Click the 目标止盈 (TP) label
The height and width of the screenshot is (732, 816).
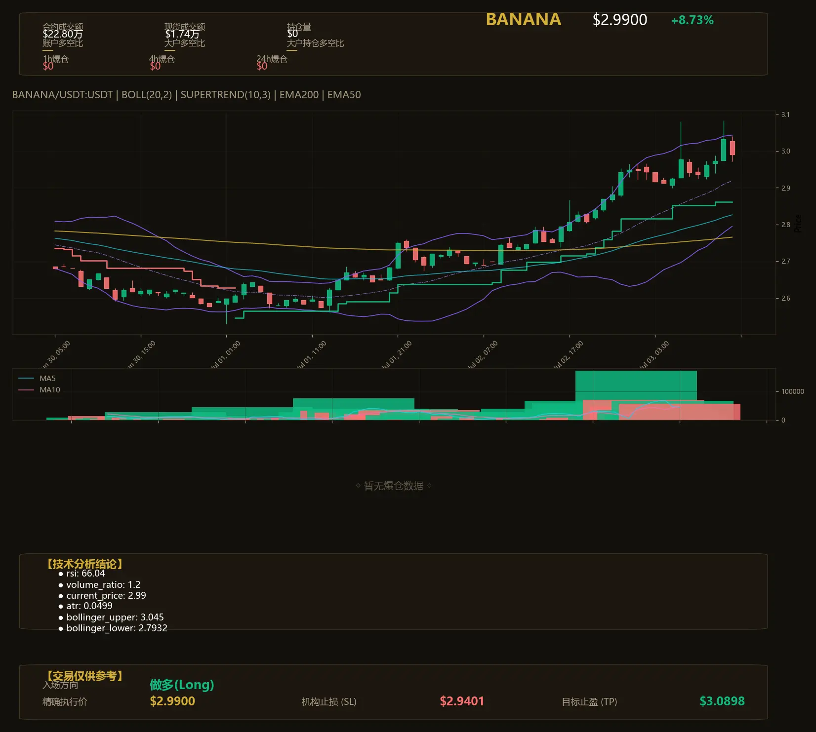click(589, 702)
